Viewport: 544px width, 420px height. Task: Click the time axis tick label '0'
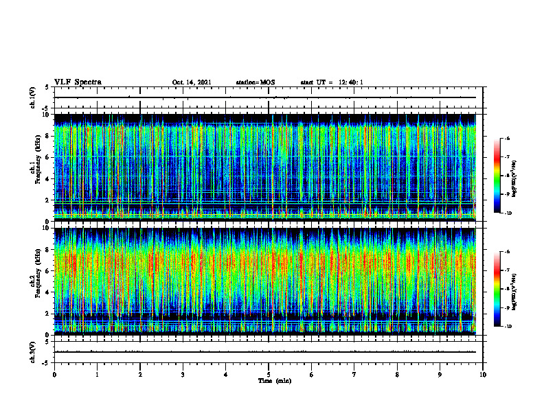click(x=54, y=375)
